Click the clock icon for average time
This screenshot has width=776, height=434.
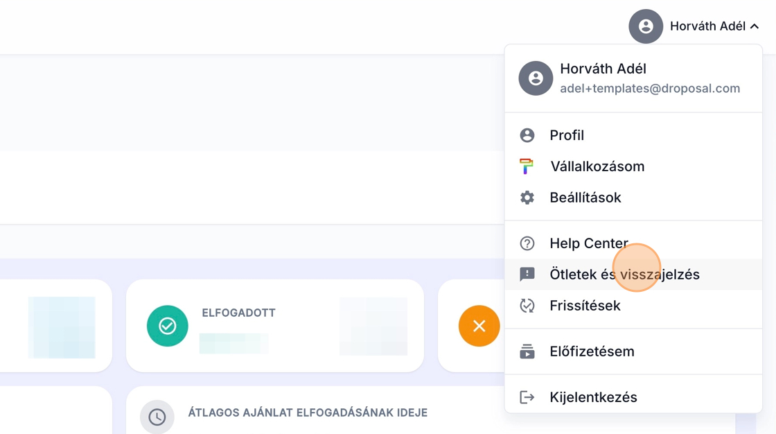pos(157,417)
